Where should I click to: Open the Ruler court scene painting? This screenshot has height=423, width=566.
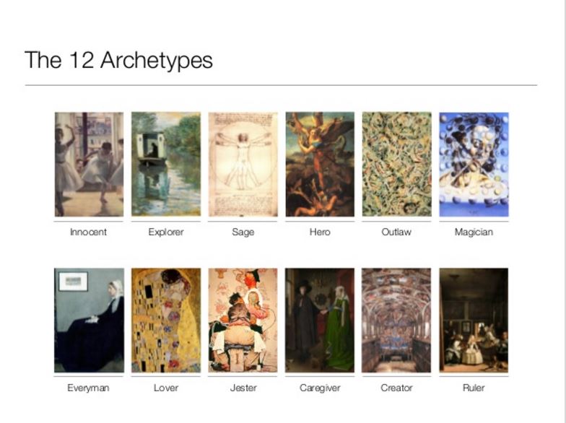click(474, 320)
